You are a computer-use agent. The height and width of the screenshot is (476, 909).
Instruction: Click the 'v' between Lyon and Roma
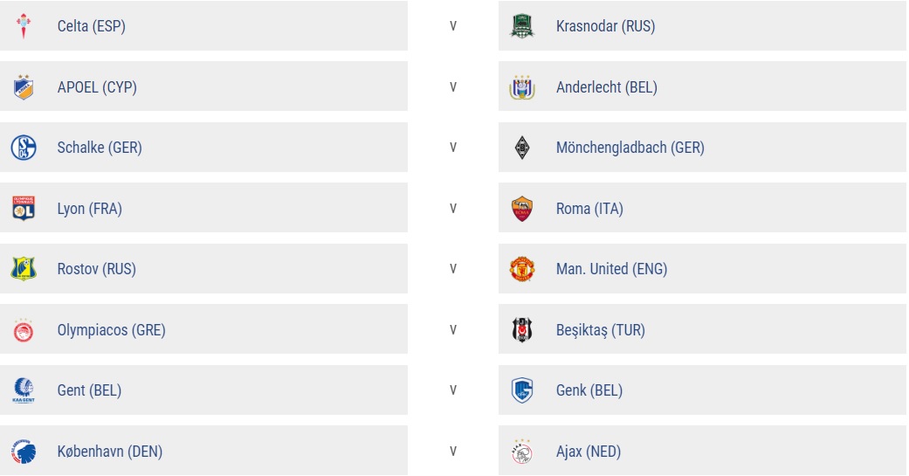click(453, 209)
